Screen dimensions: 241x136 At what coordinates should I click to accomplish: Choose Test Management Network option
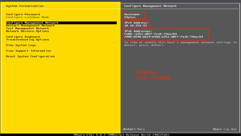click(x=28, y=28)
